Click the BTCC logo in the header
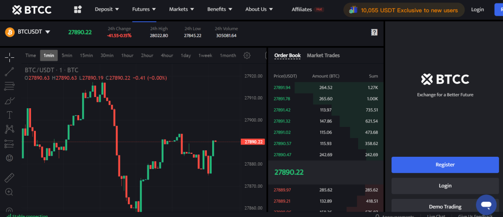 (x=32, y=10)
